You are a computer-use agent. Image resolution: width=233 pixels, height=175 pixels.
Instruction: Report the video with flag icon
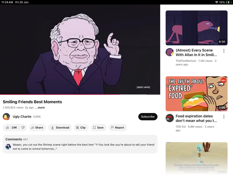pos(118,128)
